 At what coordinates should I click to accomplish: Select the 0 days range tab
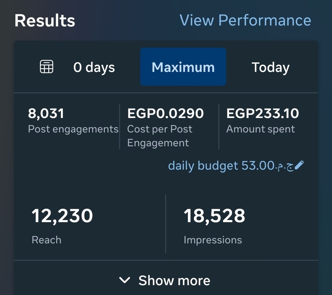(94, 67)
